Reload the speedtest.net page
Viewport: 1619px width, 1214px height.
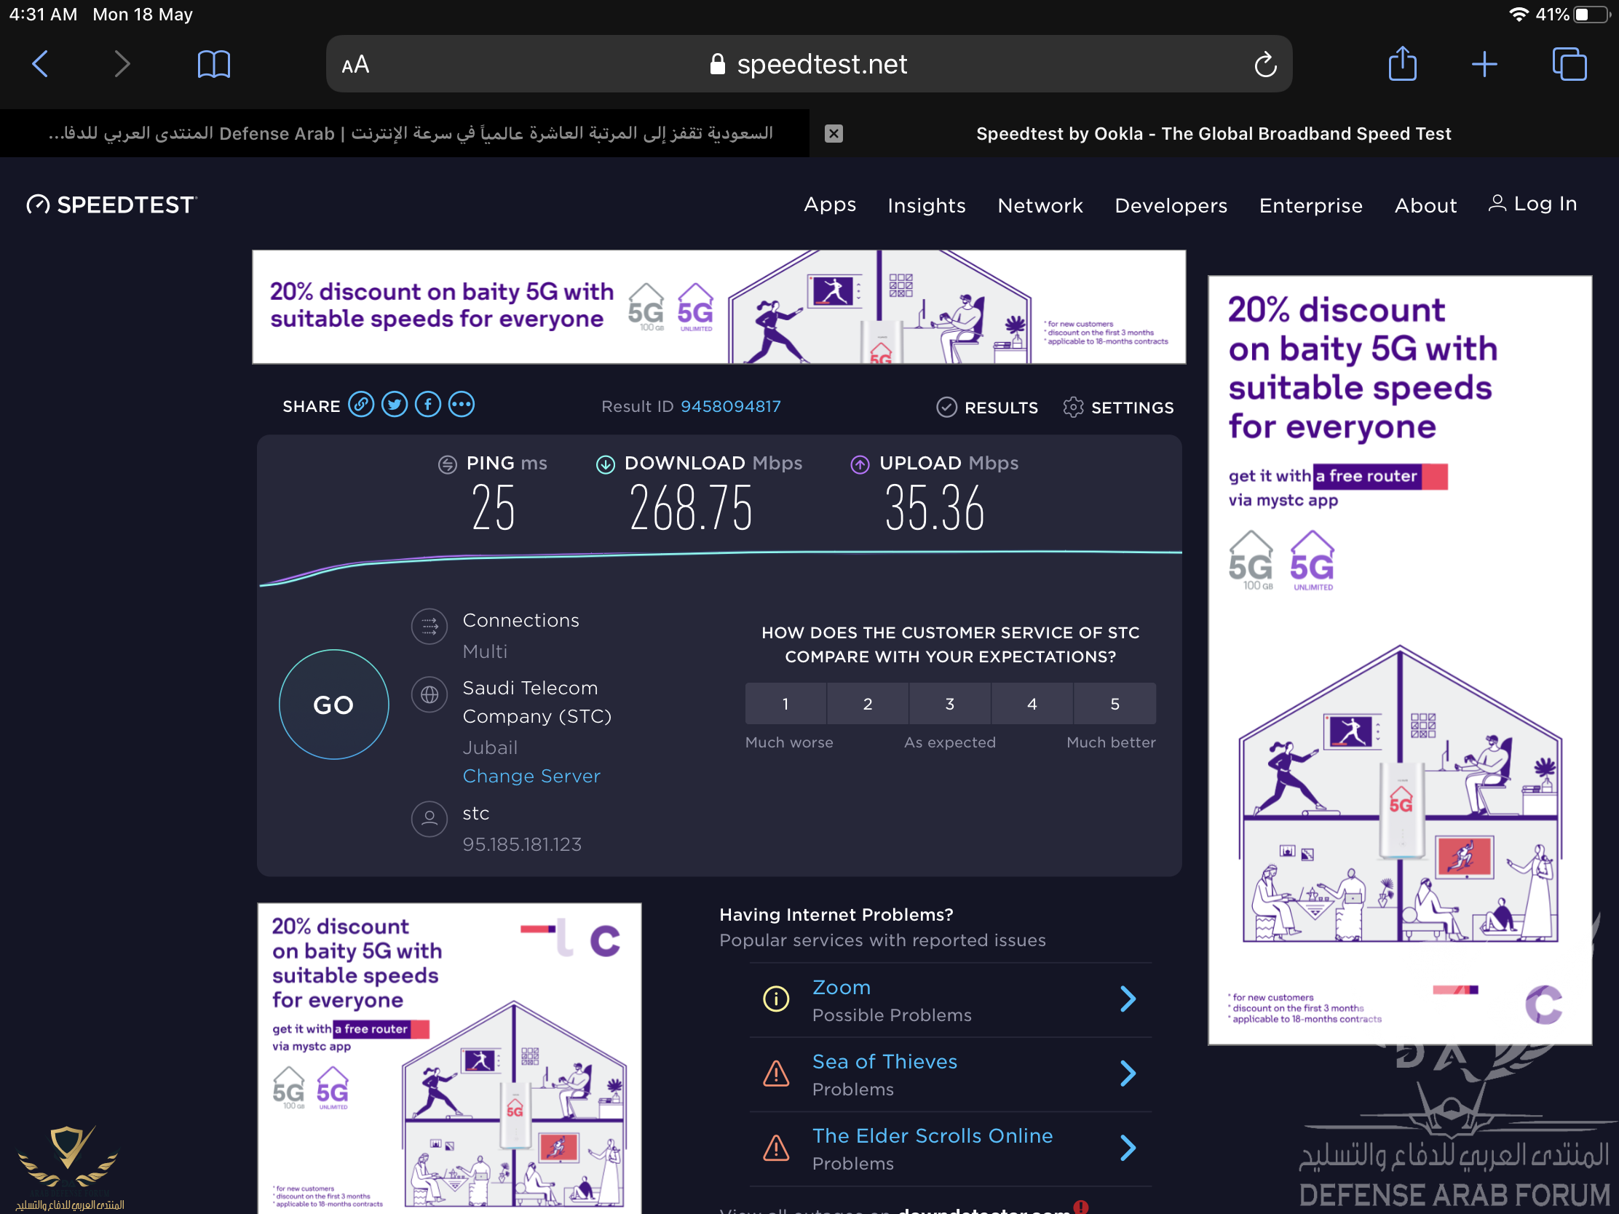point(1264,64)
